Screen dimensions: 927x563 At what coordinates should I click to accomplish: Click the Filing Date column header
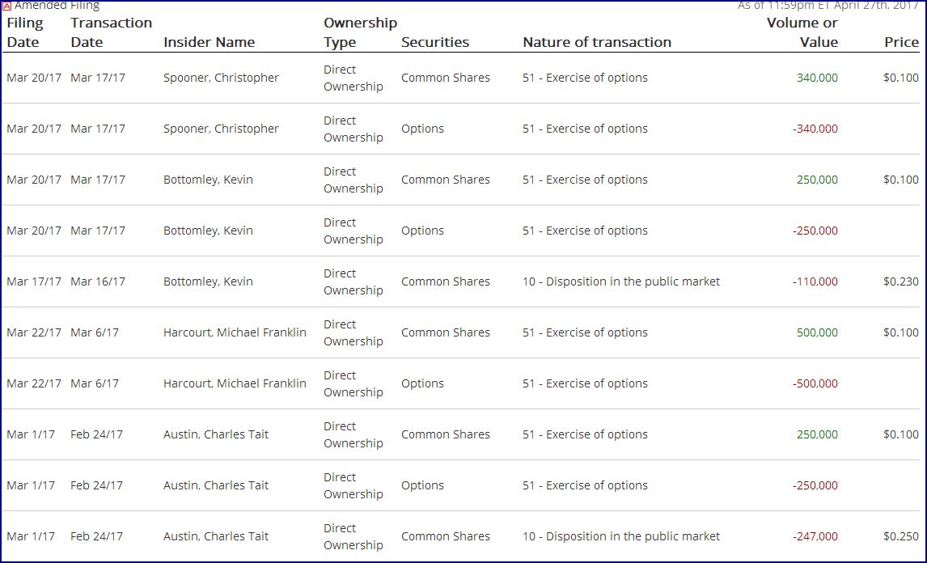point(24,32)
